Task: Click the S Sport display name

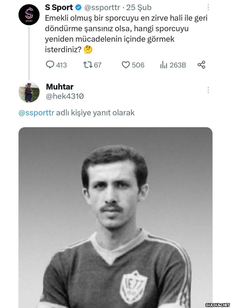Action: (x=59, y=8)
